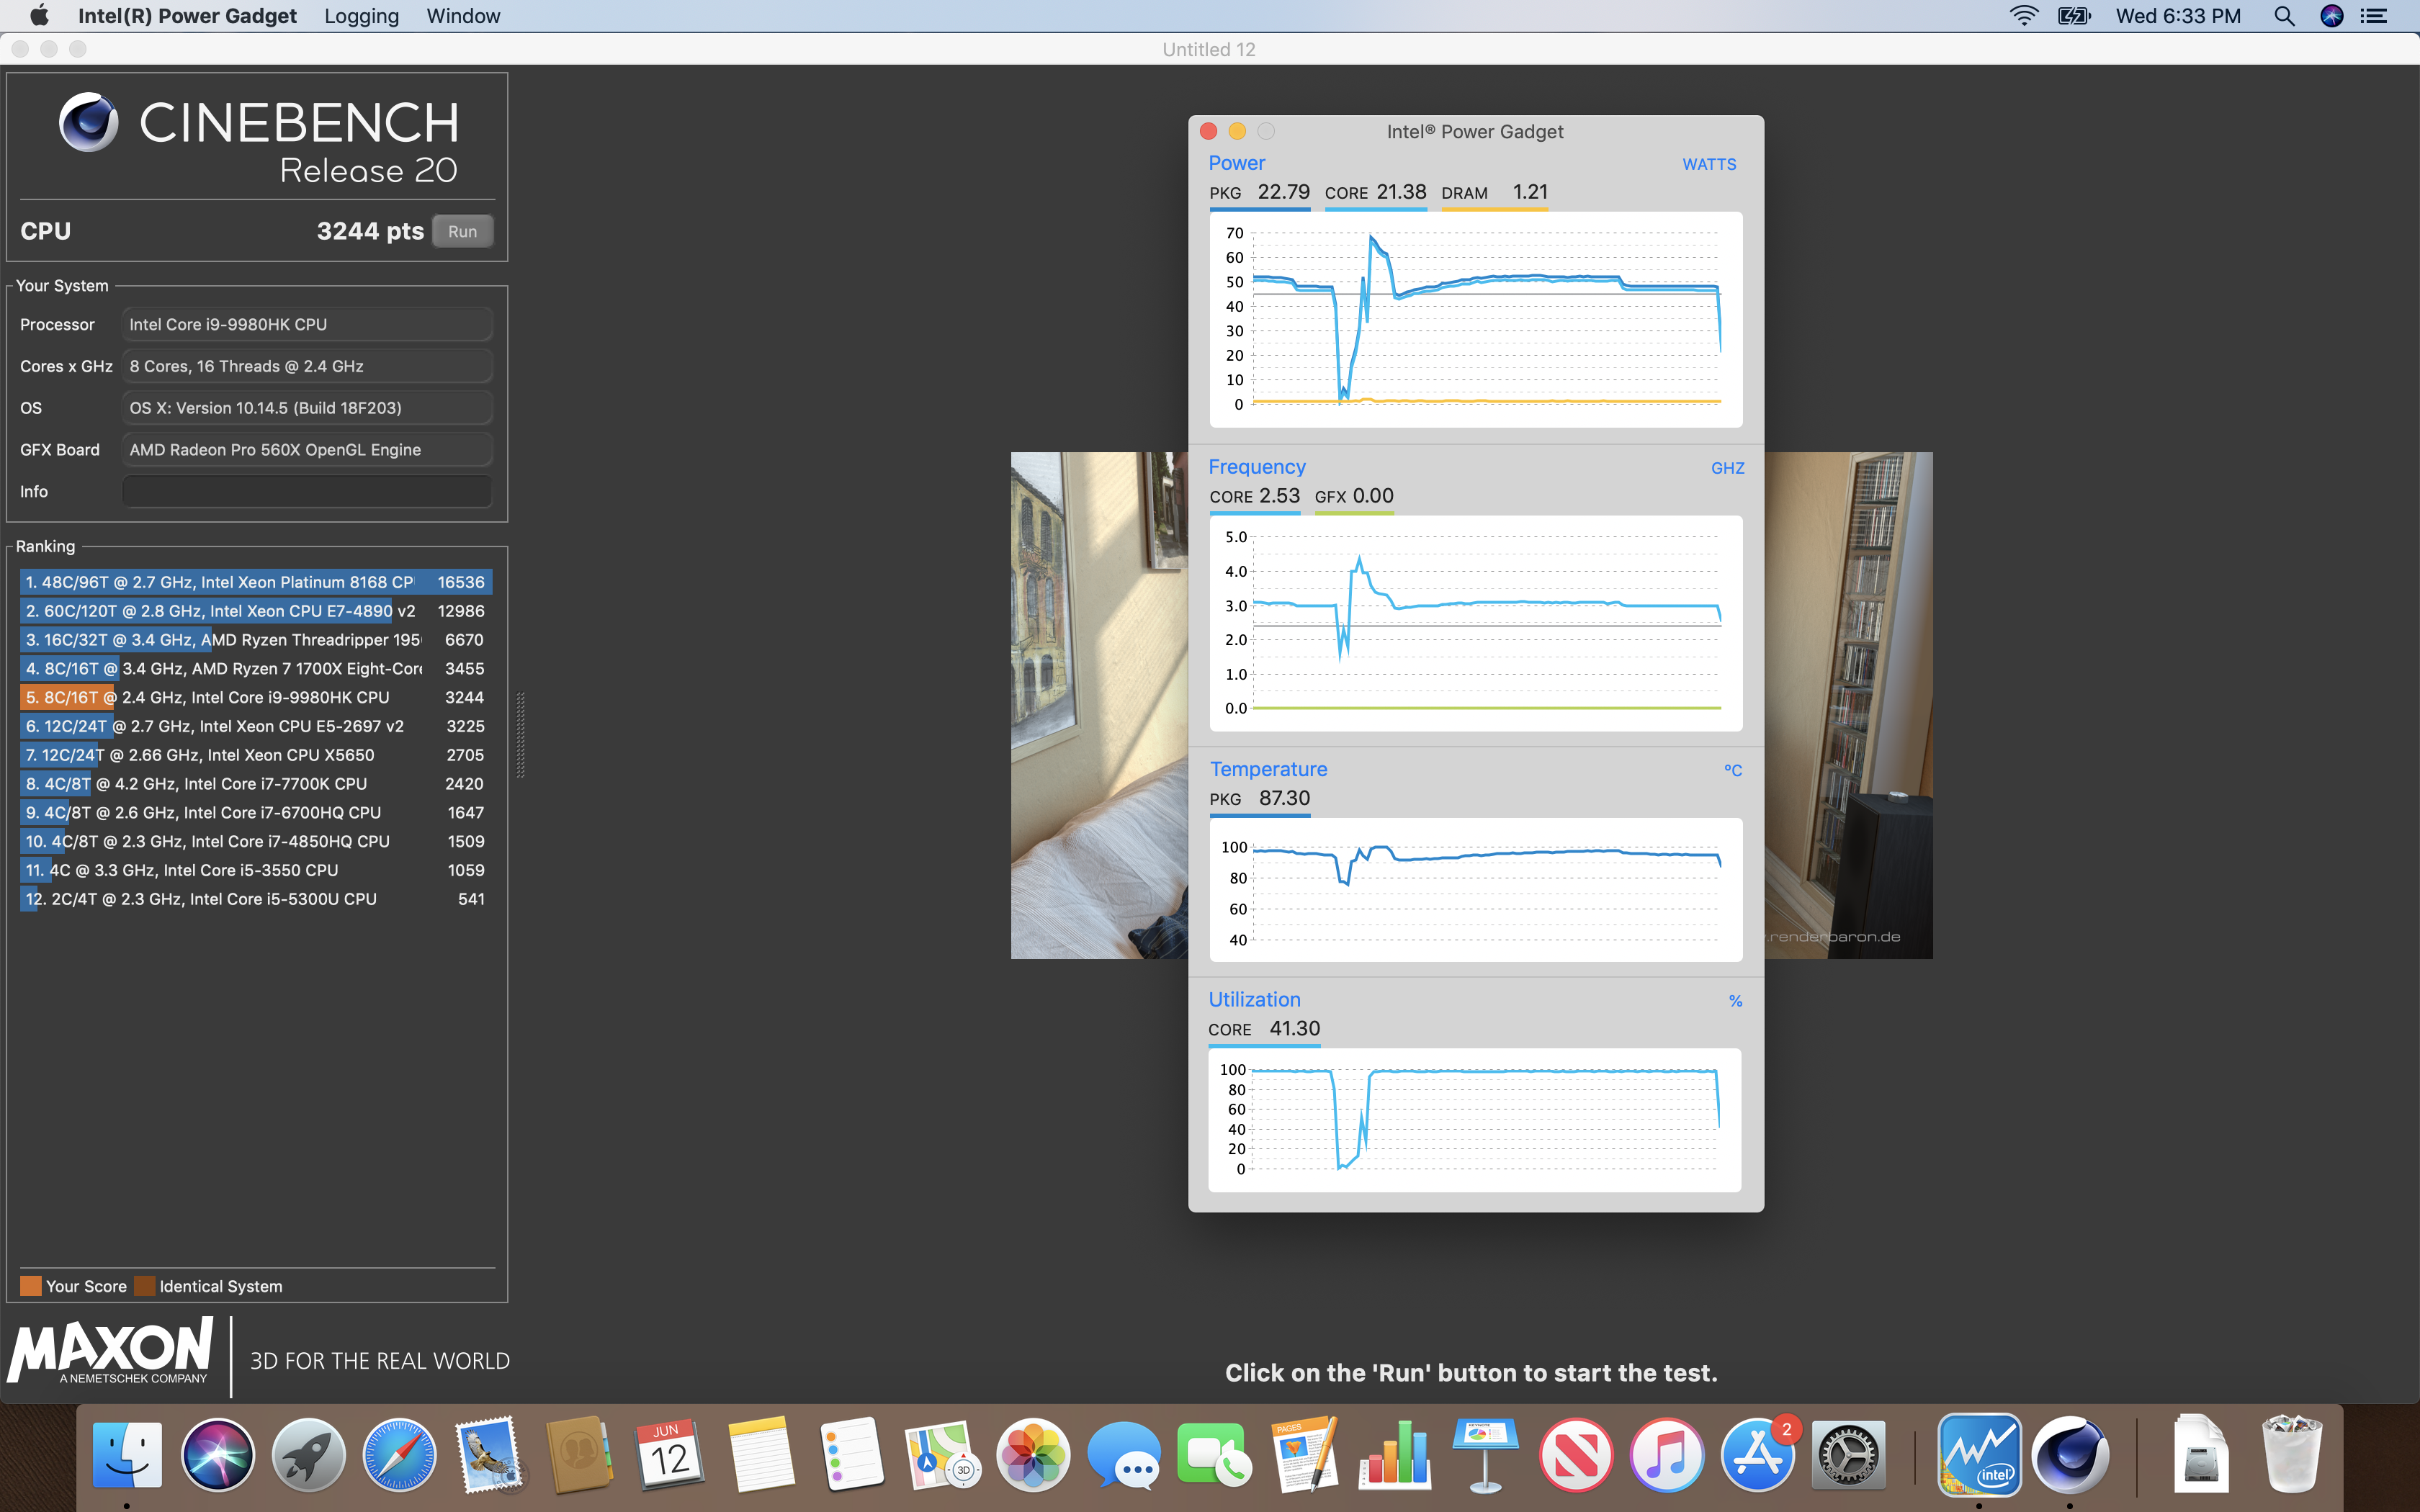Click the Info input field

click(x=306, y=492)
